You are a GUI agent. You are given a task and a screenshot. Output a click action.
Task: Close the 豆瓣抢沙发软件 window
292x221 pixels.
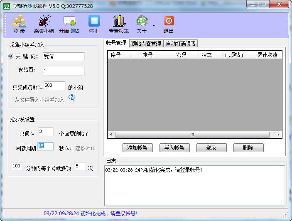(x=279, y=5)
